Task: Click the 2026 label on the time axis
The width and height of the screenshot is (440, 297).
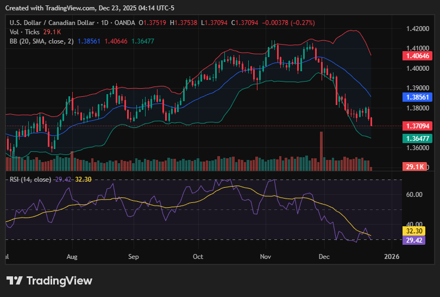Action: pos(391,256)
